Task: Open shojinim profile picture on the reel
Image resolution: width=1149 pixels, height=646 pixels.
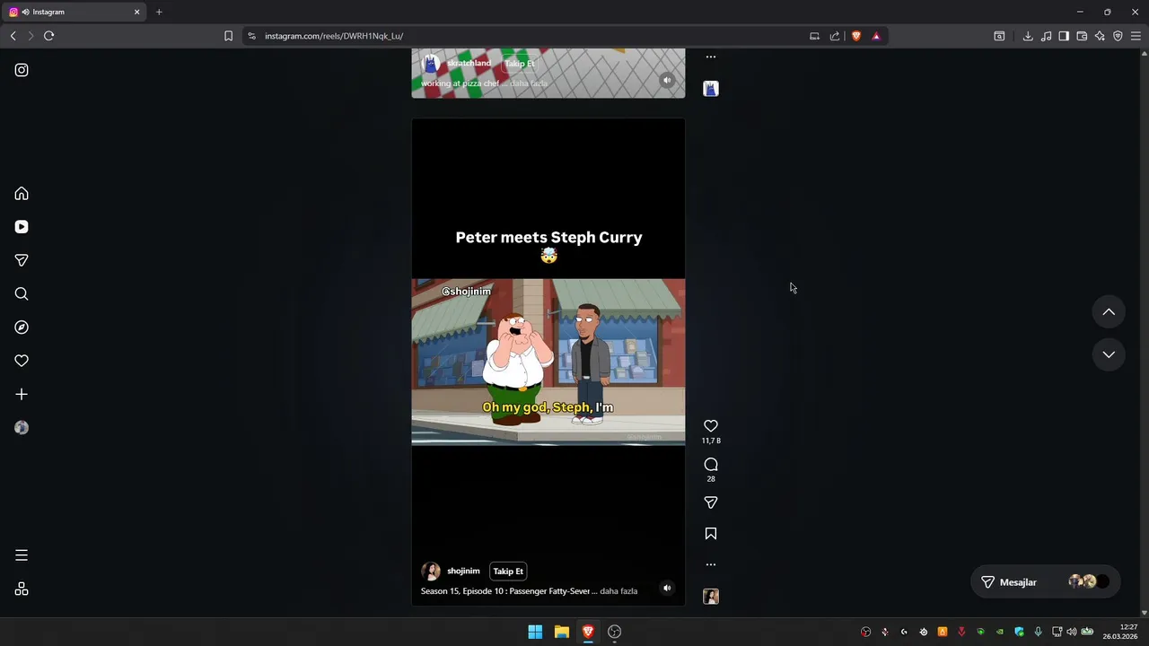Action: [x=431, y=572]
